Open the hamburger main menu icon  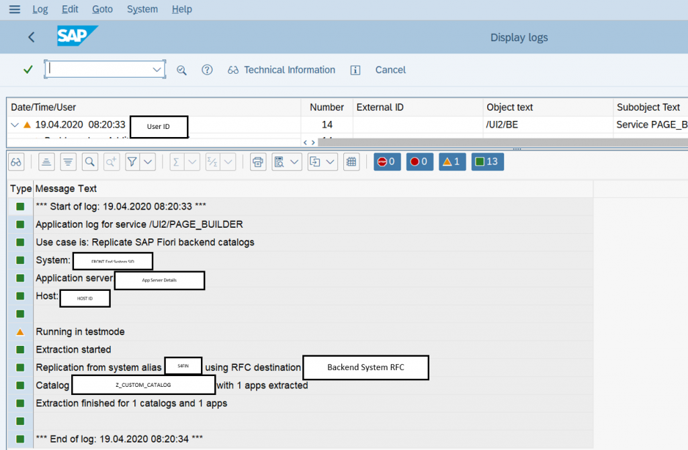15,9
